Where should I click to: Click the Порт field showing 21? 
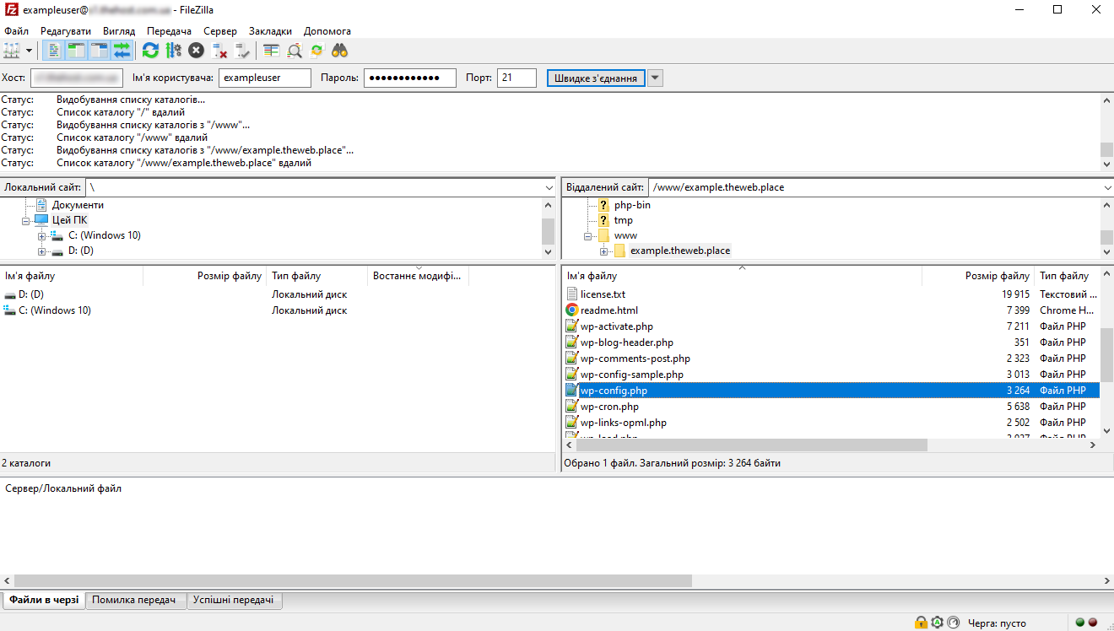516,78
